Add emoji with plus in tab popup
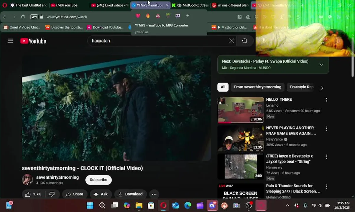This screenshot has width=355, height=212. 188,16
